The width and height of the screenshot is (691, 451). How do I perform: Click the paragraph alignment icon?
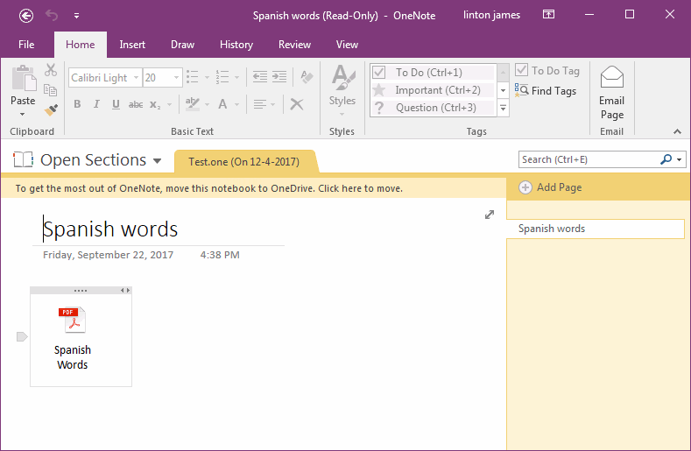tap(259, 104)
